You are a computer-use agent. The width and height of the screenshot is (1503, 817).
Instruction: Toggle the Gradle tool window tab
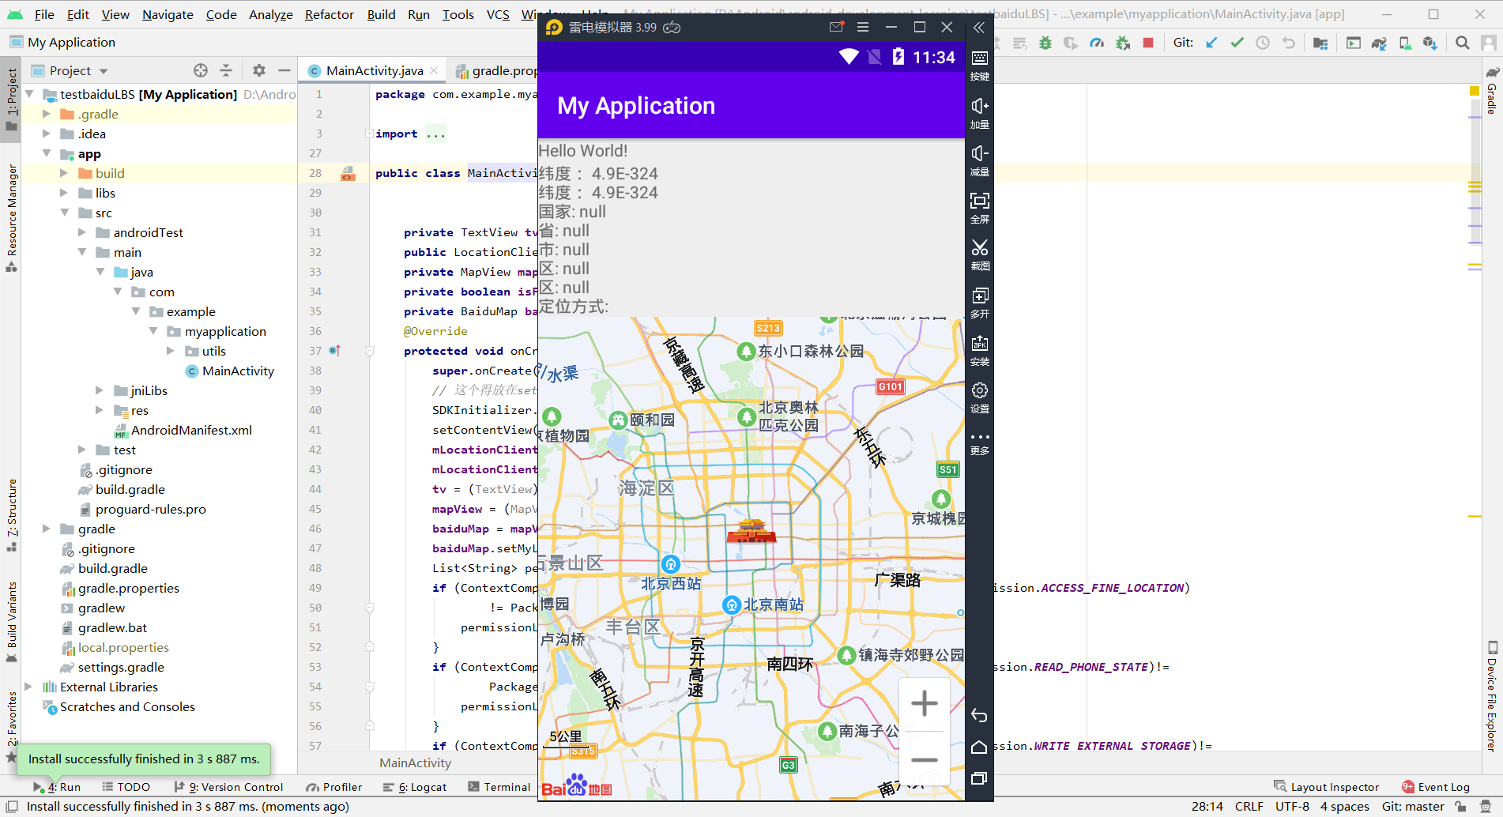pos(1492,90)
